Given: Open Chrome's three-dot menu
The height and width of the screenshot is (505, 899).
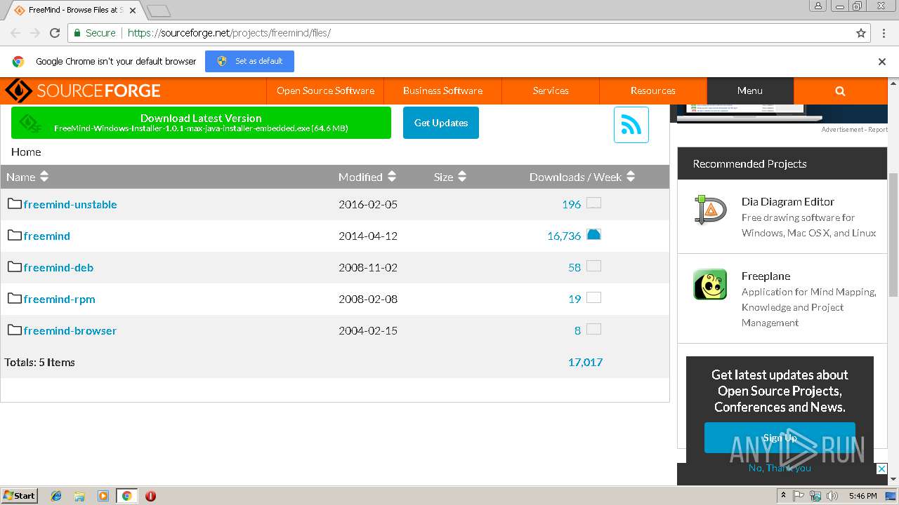Looking at the screenshot, I should click(884, 33).
